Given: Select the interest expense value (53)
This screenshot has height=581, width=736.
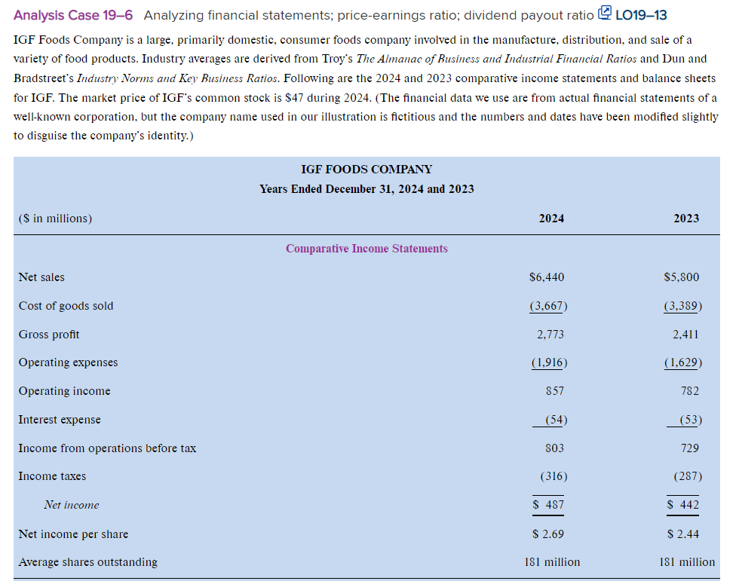Looking at the screenshot, I should tap(691, 420).
